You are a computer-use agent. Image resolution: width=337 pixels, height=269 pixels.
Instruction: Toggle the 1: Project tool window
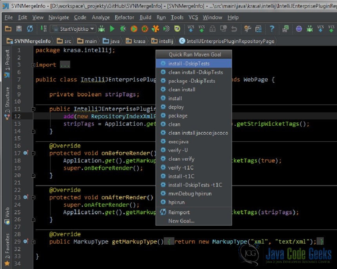[x=7, y=63]
